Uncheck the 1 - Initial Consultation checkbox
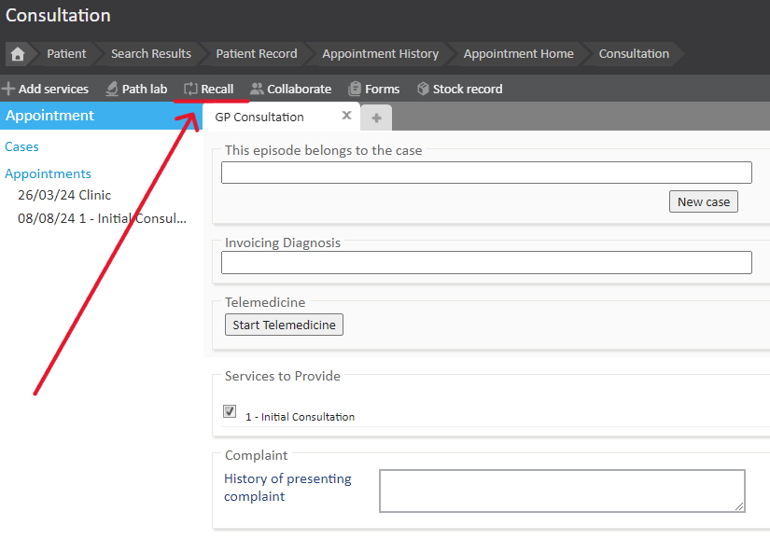 coord(230,411)
